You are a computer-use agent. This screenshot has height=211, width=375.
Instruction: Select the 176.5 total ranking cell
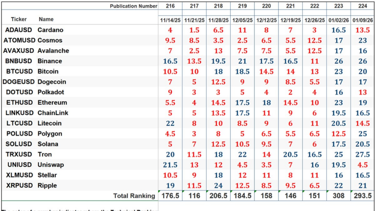(170, 196)
